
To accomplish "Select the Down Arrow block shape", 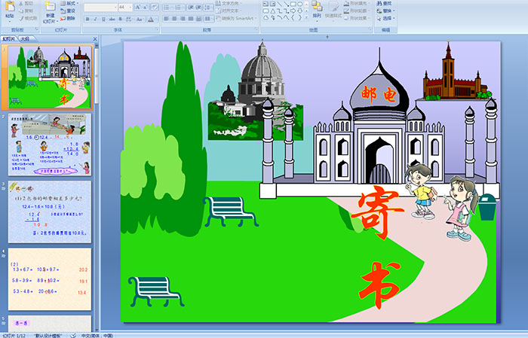I will pyautogui.click(x=299, y=11).
